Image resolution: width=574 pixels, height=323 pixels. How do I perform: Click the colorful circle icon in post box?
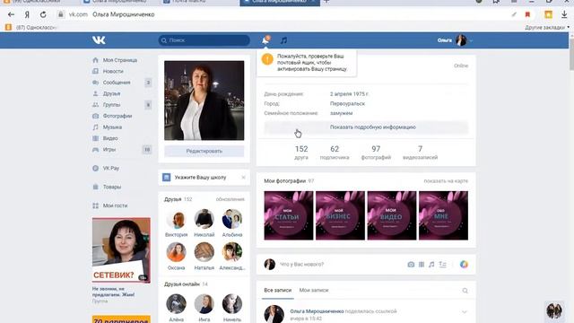coord(464,265)
